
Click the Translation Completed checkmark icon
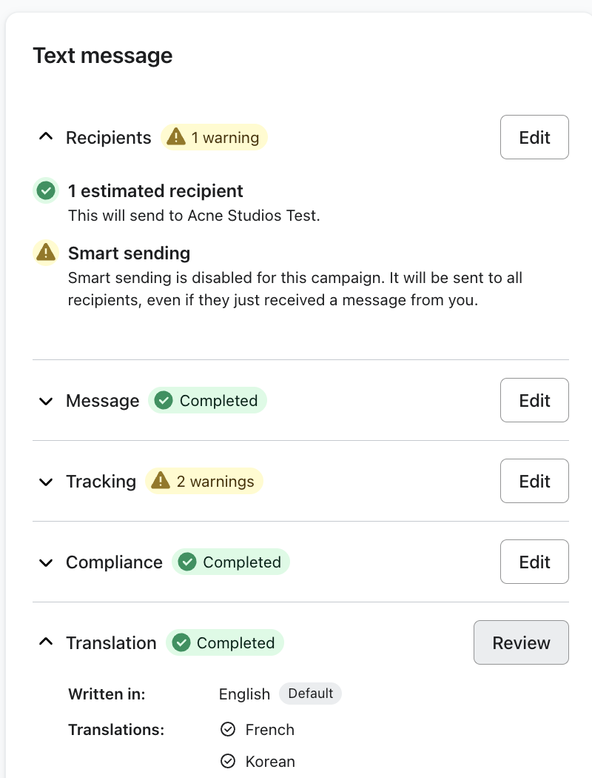(181, 643)
